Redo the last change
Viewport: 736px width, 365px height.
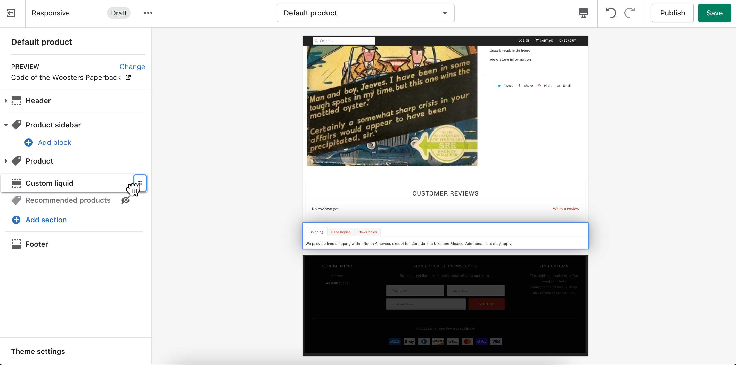629,13
